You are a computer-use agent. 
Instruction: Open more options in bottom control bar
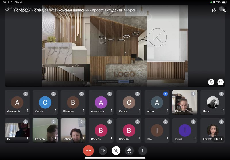[142, 150]
